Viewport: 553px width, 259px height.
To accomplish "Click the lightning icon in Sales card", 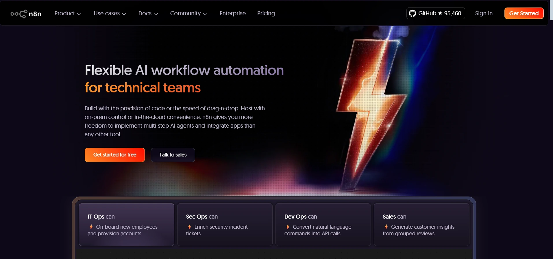I will pos(386,227).
